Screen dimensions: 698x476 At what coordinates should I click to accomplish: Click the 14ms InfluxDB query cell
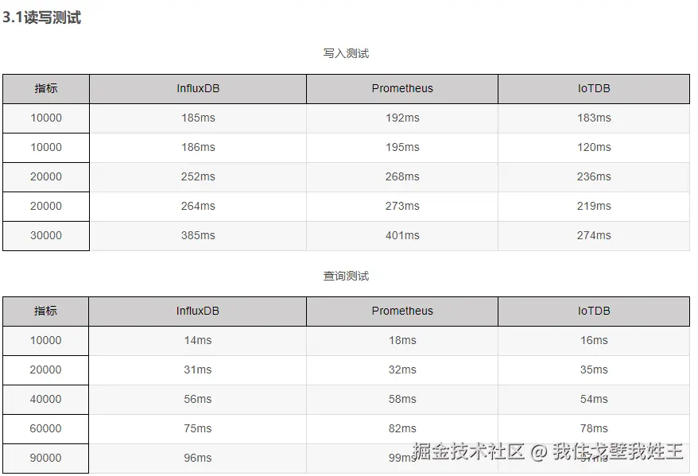pos(198,340)
